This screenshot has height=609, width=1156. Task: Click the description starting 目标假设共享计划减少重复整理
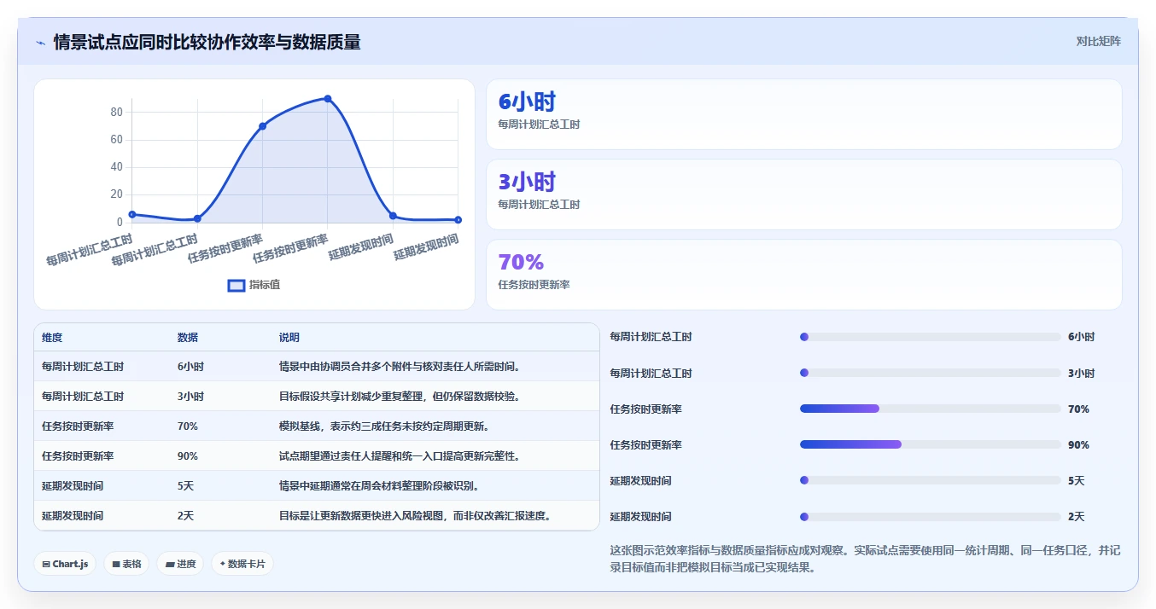coord(400,397)
